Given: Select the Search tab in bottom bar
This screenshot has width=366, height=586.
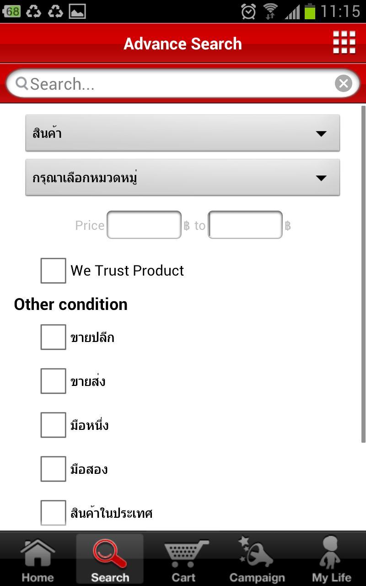Looking at the screenshot, I should (110, 559).
